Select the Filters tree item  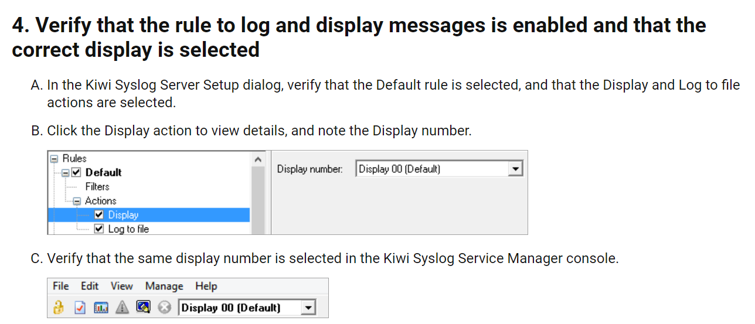tap(97, 186)
